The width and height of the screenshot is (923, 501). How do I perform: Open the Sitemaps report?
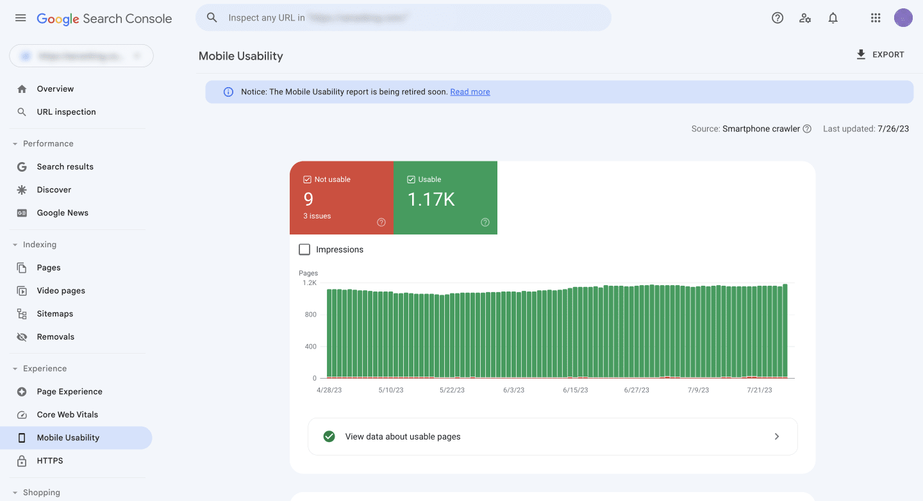(x=55, y=314)
